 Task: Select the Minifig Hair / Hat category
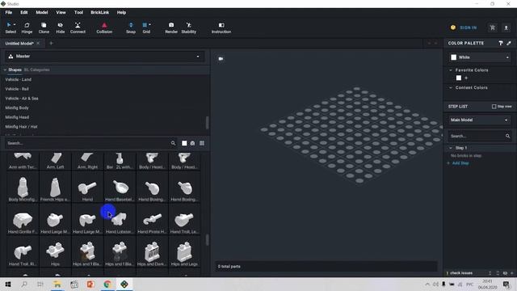point(21,127)
